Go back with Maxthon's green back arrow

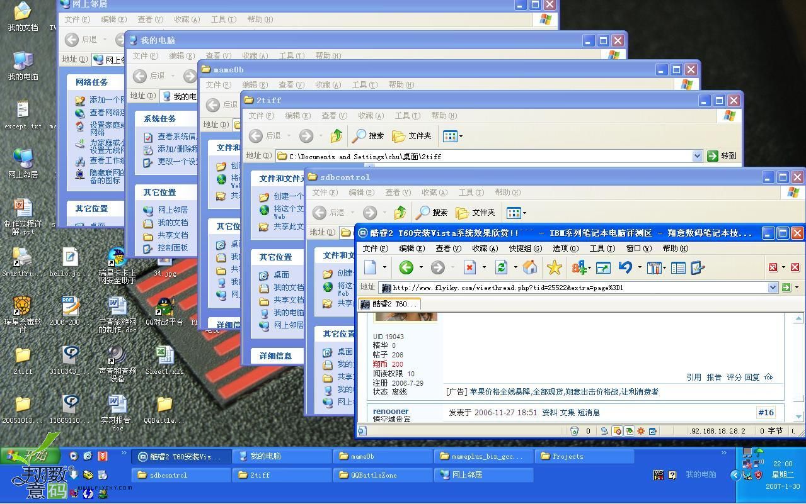[x=406, y=267]
